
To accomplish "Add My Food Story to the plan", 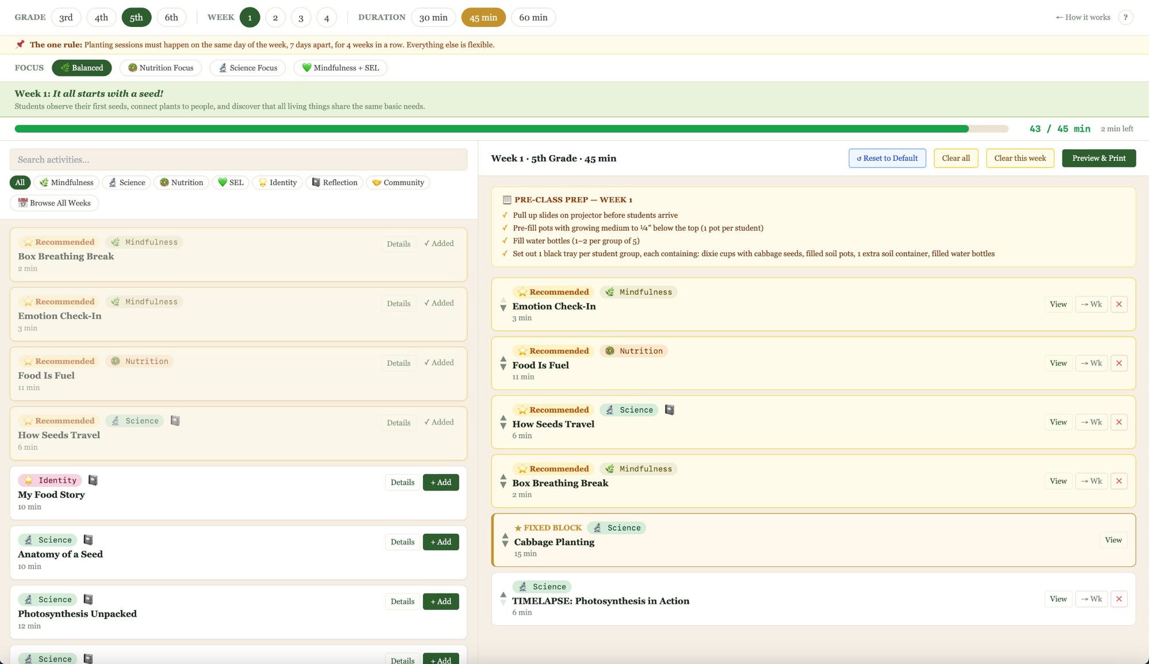I will point(441,482).
